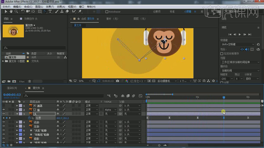Enable cache before playback checkbox

pyautogui.click(x=222, y=53)
